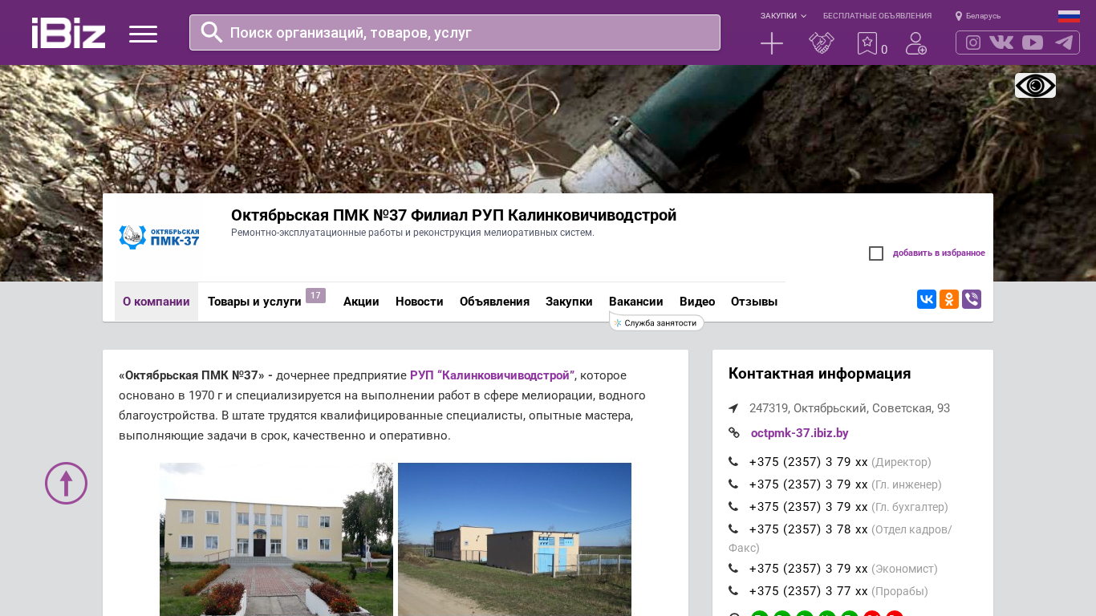Expand the Закупки dropdown in header

783,16
